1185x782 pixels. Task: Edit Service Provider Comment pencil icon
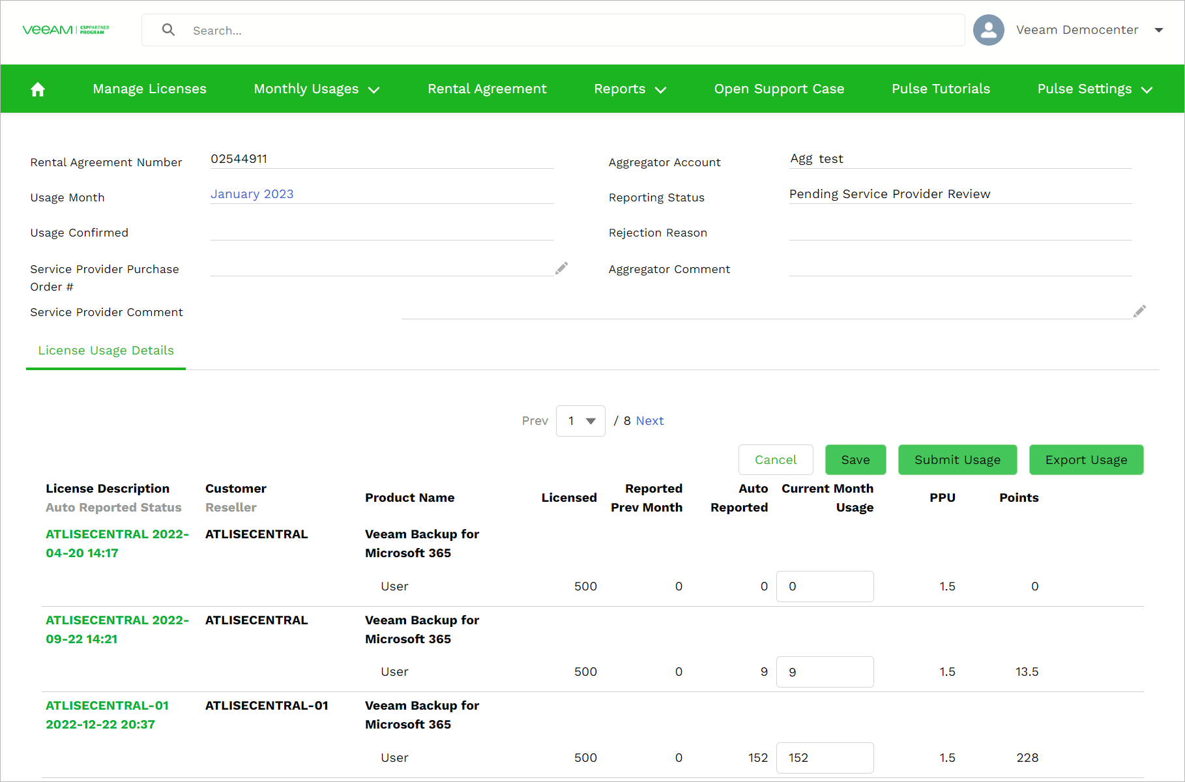tap(1139, 311)
